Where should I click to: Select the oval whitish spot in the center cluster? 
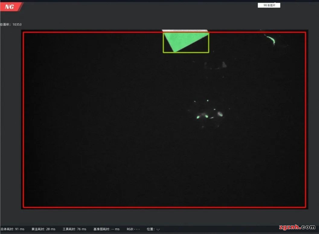point(220,114)
